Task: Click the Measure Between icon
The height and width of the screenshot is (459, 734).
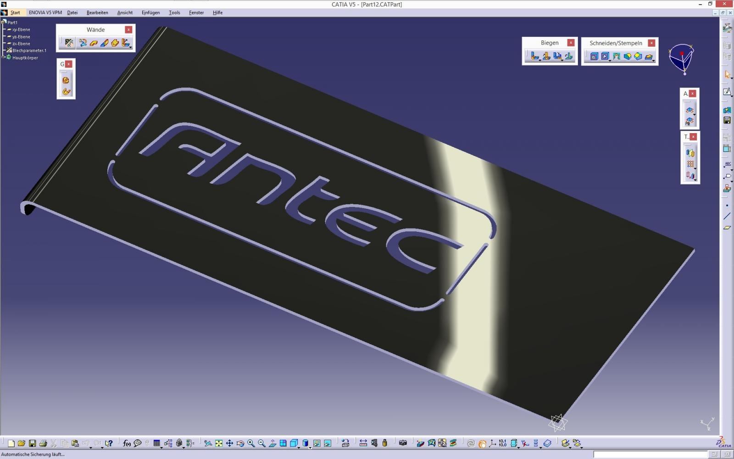Action: (363, 443)
